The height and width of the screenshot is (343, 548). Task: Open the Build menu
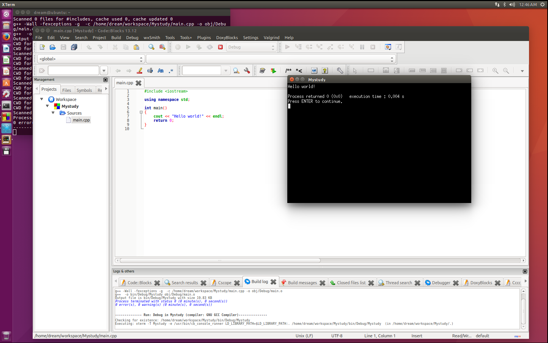[x=116, y=38]
